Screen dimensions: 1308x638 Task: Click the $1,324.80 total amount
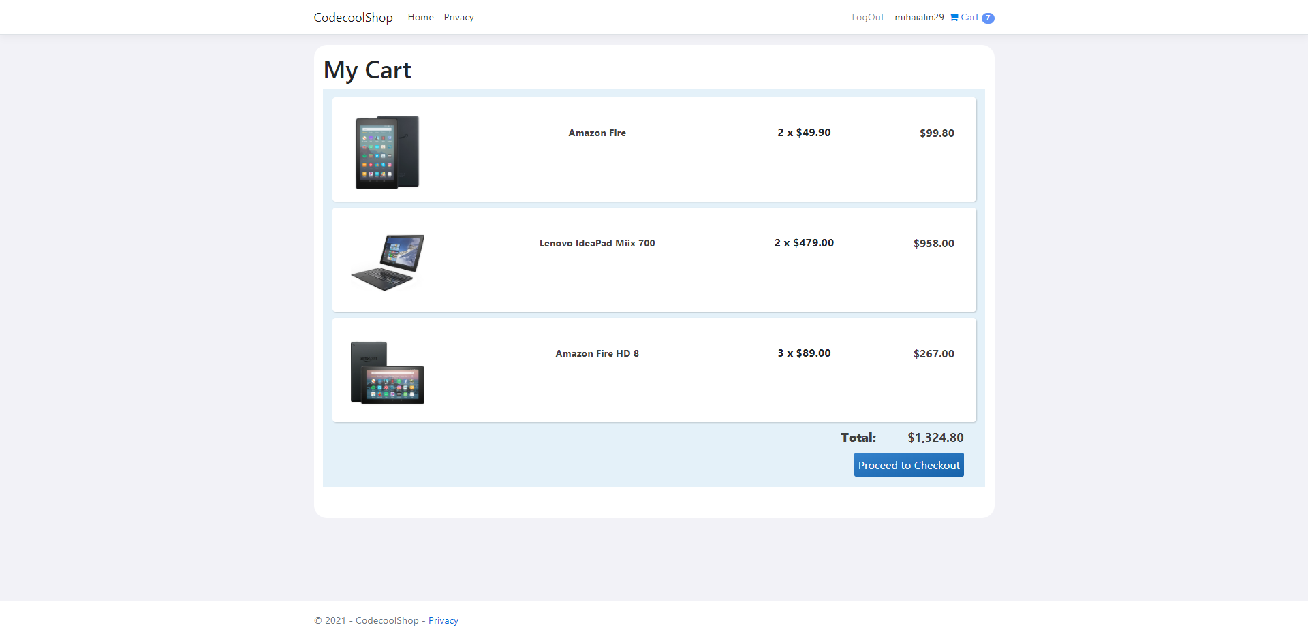935,438
